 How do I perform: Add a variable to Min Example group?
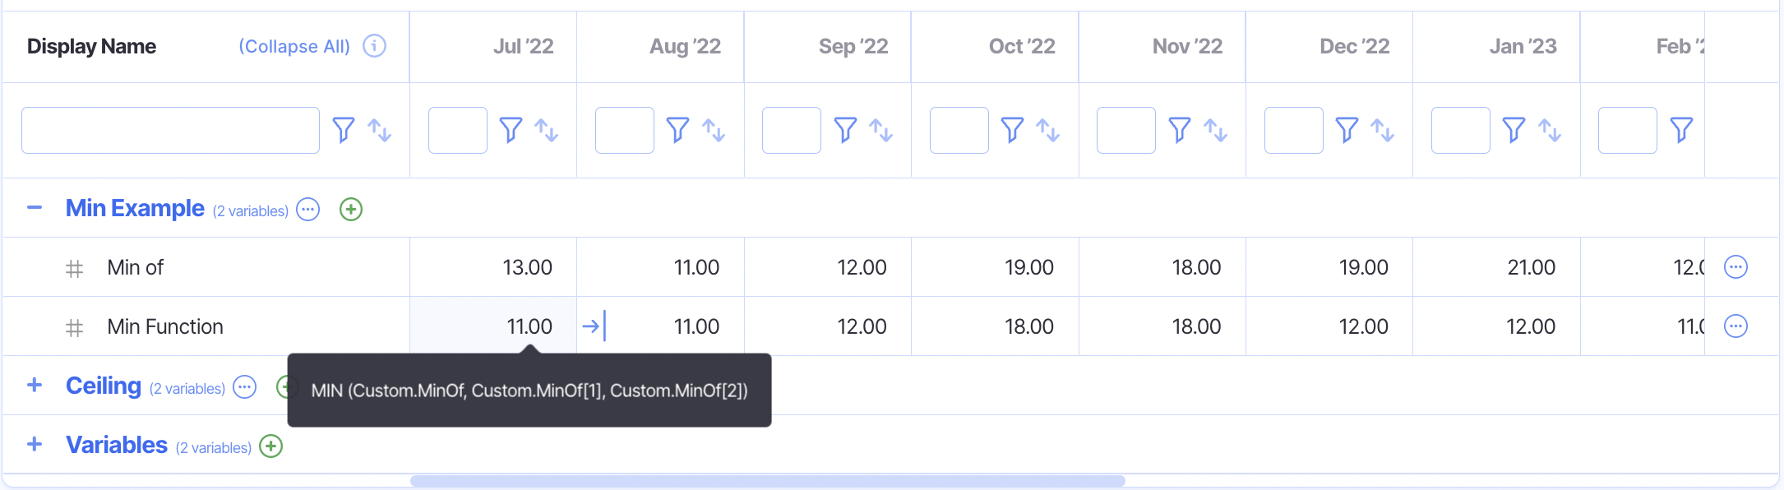click(351, 210)
